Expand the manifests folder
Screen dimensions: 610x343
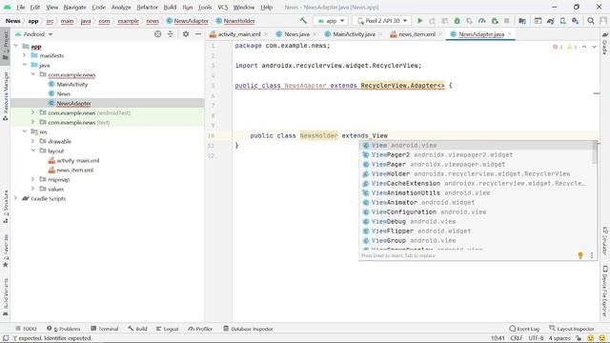coord(25,55)
